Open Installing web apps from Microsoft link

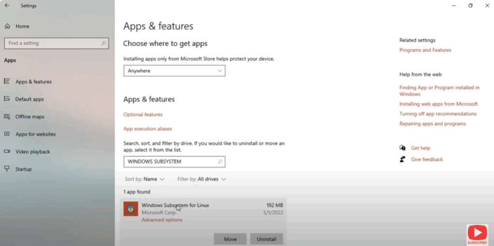[439, 104]
